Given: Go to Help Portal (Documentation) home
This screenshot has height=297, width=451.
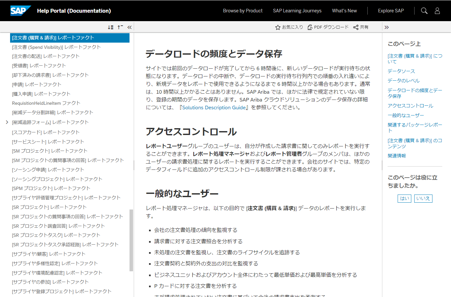Looking at the screenshot, I should [x=74, y=11].
